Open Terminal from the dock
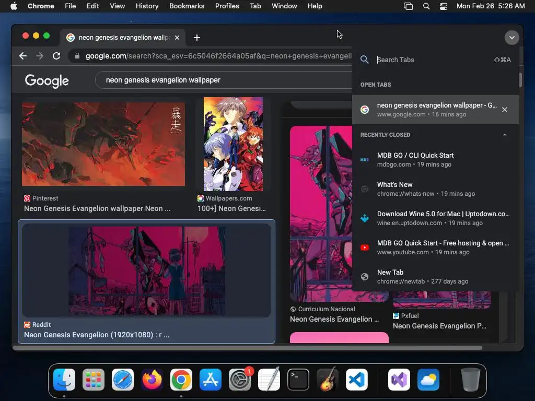535x401 pixels. point(298,380)
